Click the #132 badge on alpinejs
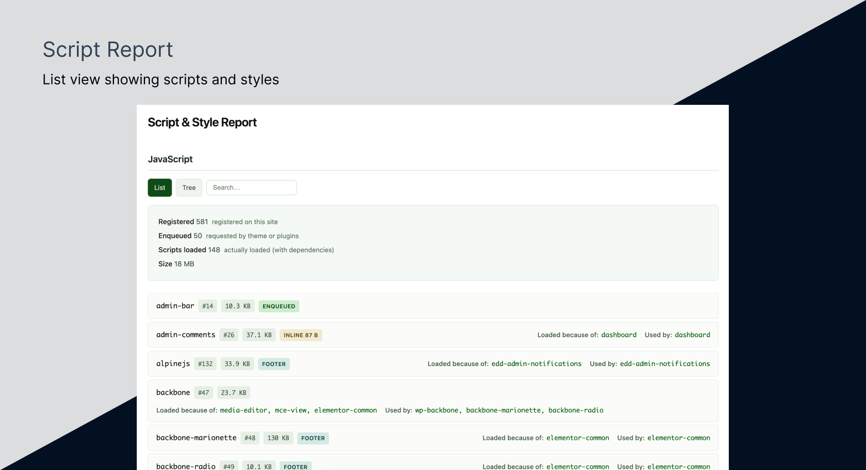Screen dimensions: 866x470 205,363
